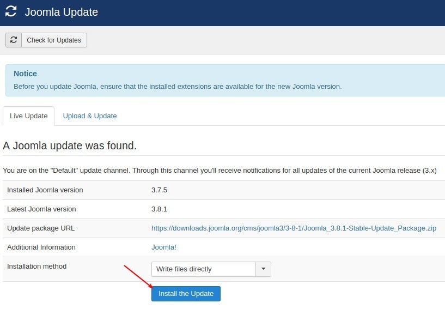Click the 'Additional Information' label
Viewport: 445px width, 309px height.
(x=41, y=247)
